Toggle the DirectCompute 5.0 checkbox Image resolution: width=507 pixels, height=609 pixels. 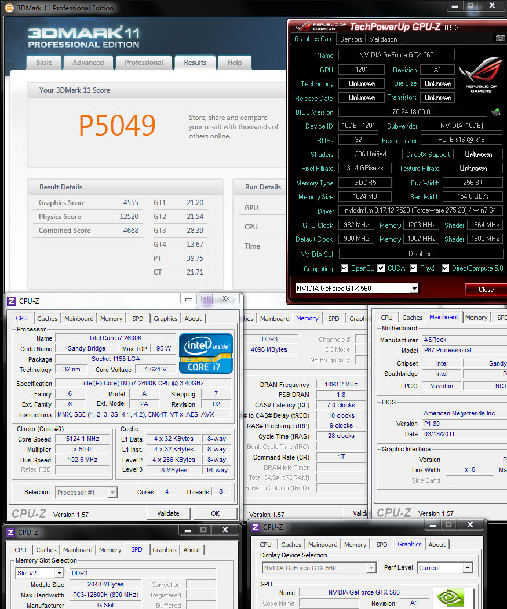[x=445, y=268]
